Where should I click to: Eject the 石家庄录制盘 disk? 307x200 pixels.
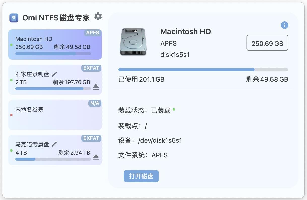[x=96, y=87]
